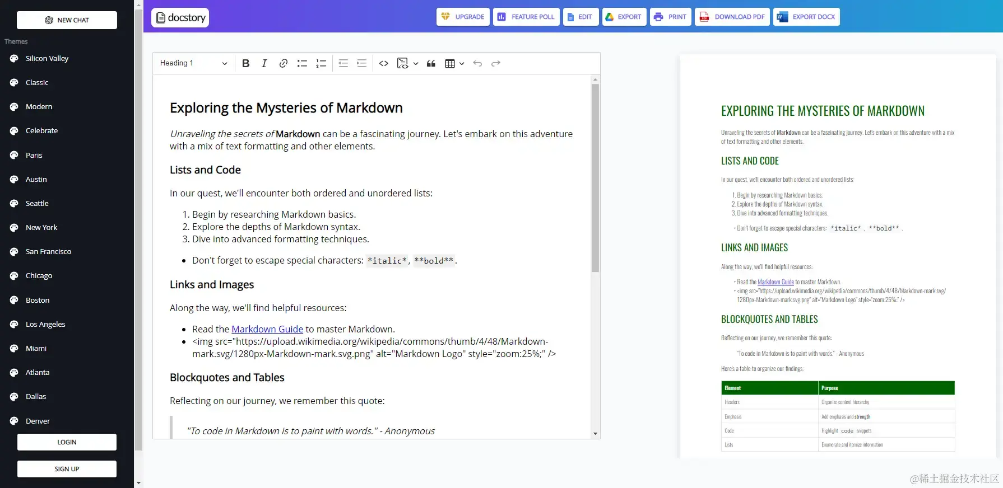Insert a code block
The image size is (1003, 488).
pos(402,63)
